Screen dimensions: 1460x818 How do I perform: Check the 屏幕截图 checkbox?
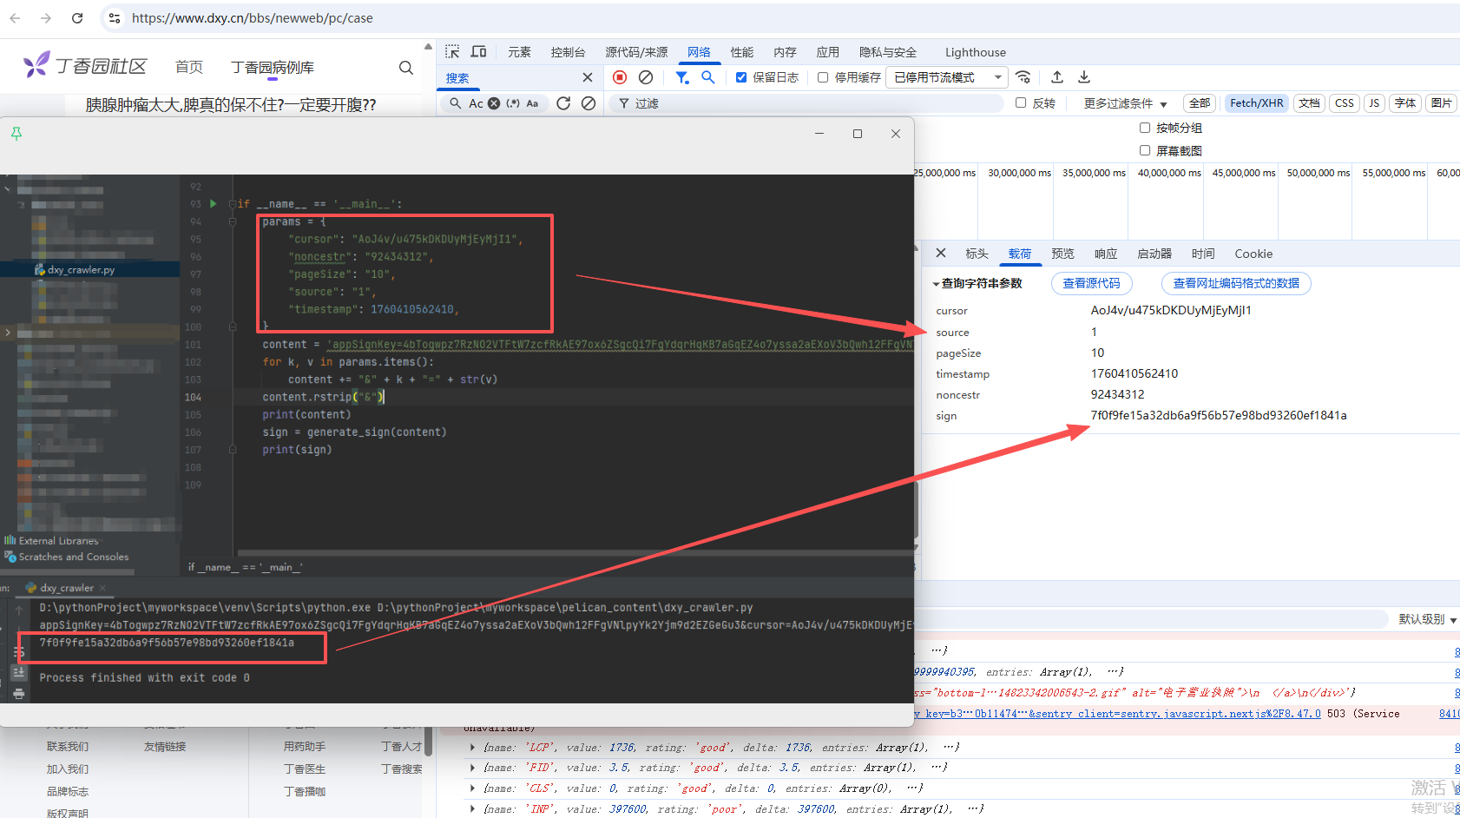click(x=1145, y=150)
